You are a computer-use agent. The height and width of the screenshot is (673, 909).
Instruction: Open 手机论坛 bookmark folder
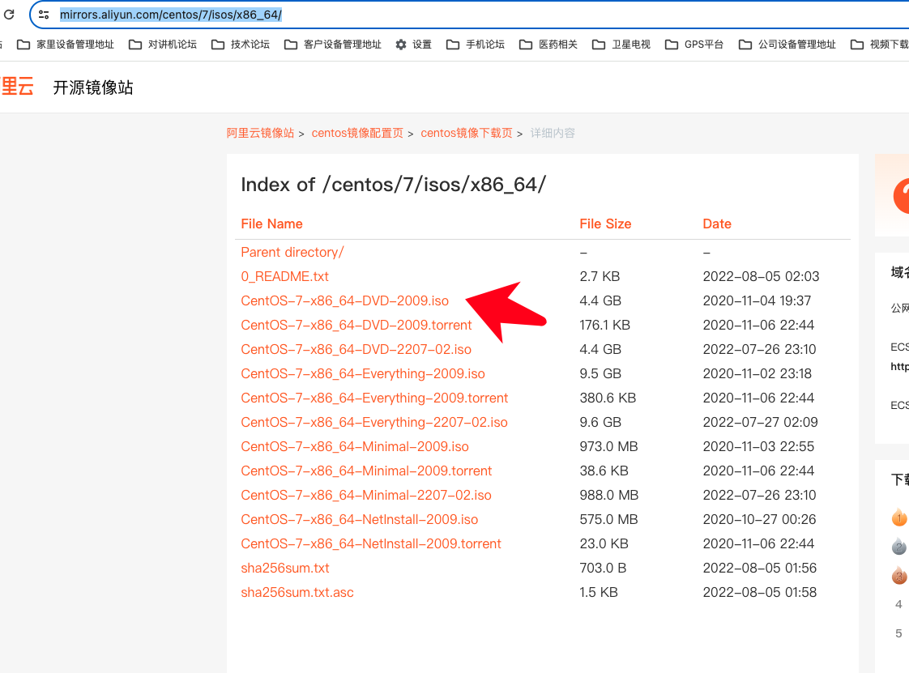(x=476, y=45)
